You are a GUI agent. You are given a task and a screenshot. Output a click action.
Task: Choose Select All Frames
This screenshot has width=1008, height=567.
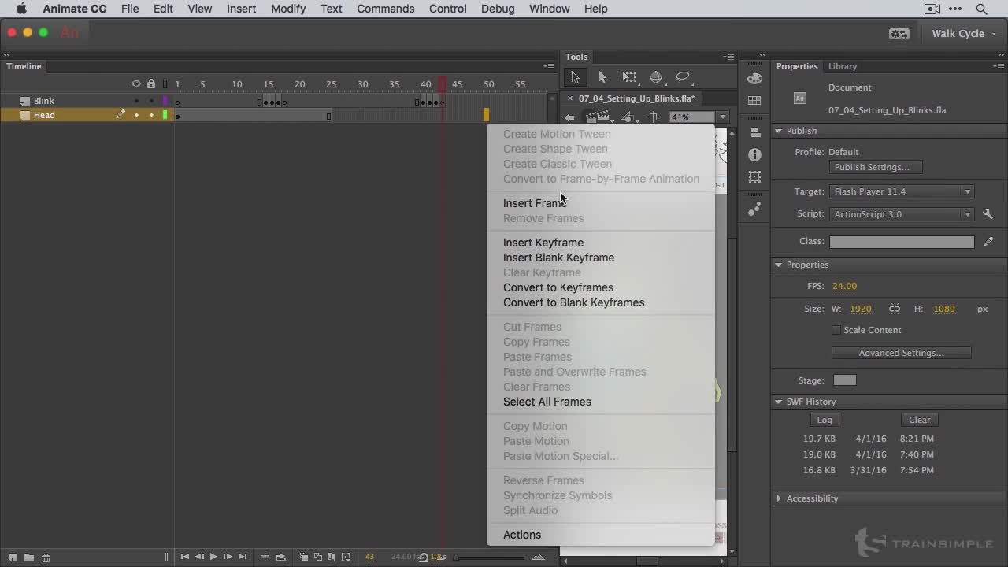[x=547, y=402]
